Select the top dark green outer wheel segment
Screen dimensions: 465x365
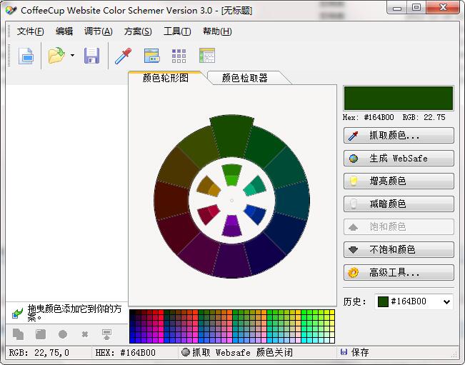coord(231,136)
